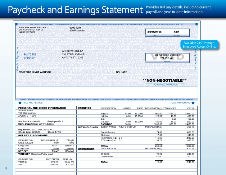
Task: Click withholdings YTD total 5390.60
Action: pos(190,146)
